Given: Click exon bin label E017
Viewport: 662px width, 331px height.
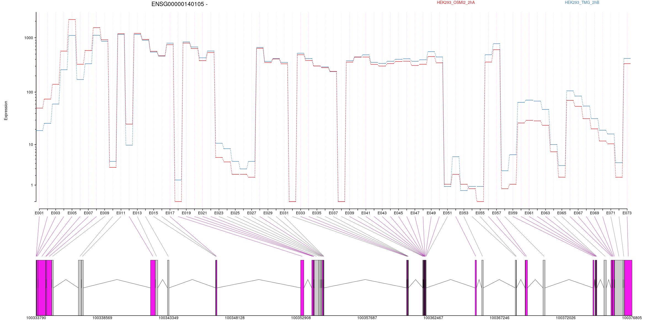Looking at the screenshot, I should point(170,213).
